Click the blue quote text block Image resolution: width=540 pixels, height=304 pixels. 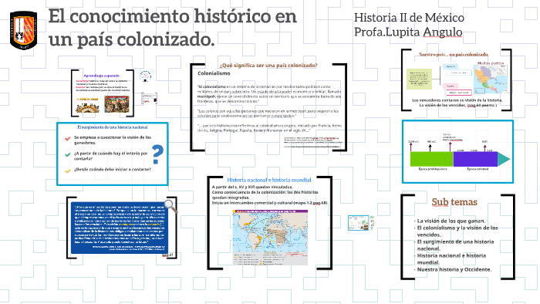120,227
